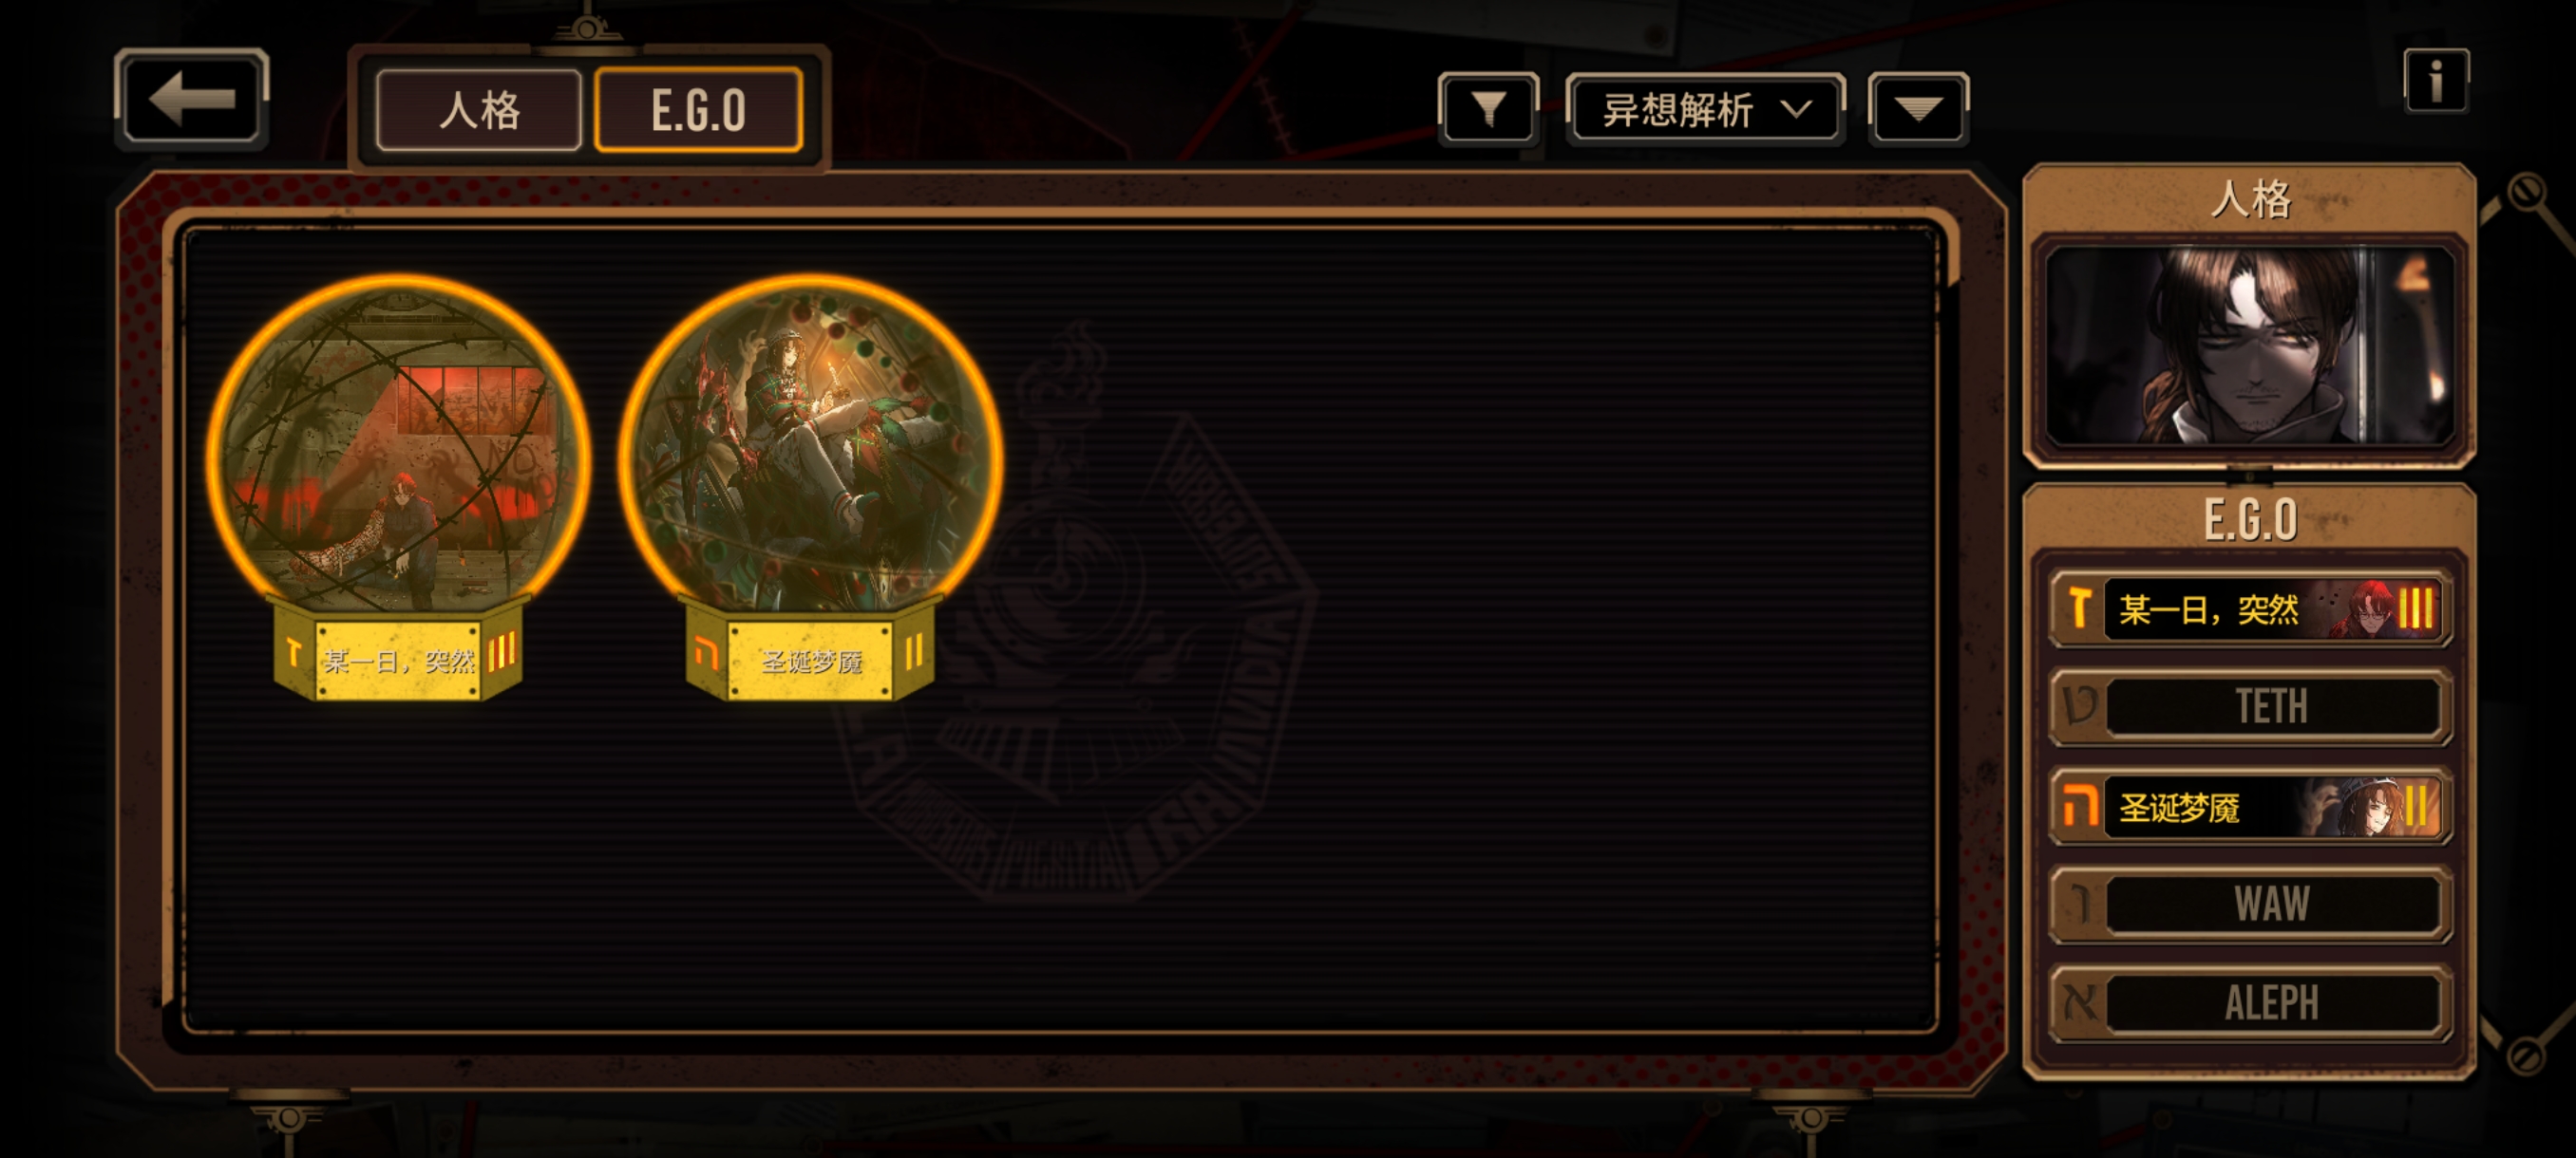Select the WAW Hebrew letter icon
This screenshot has width=2576, height=1158.
(2080, 905)
